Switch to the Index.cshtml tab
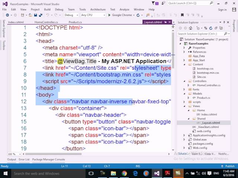Screen dimensions: 238x178 point(16,22)
